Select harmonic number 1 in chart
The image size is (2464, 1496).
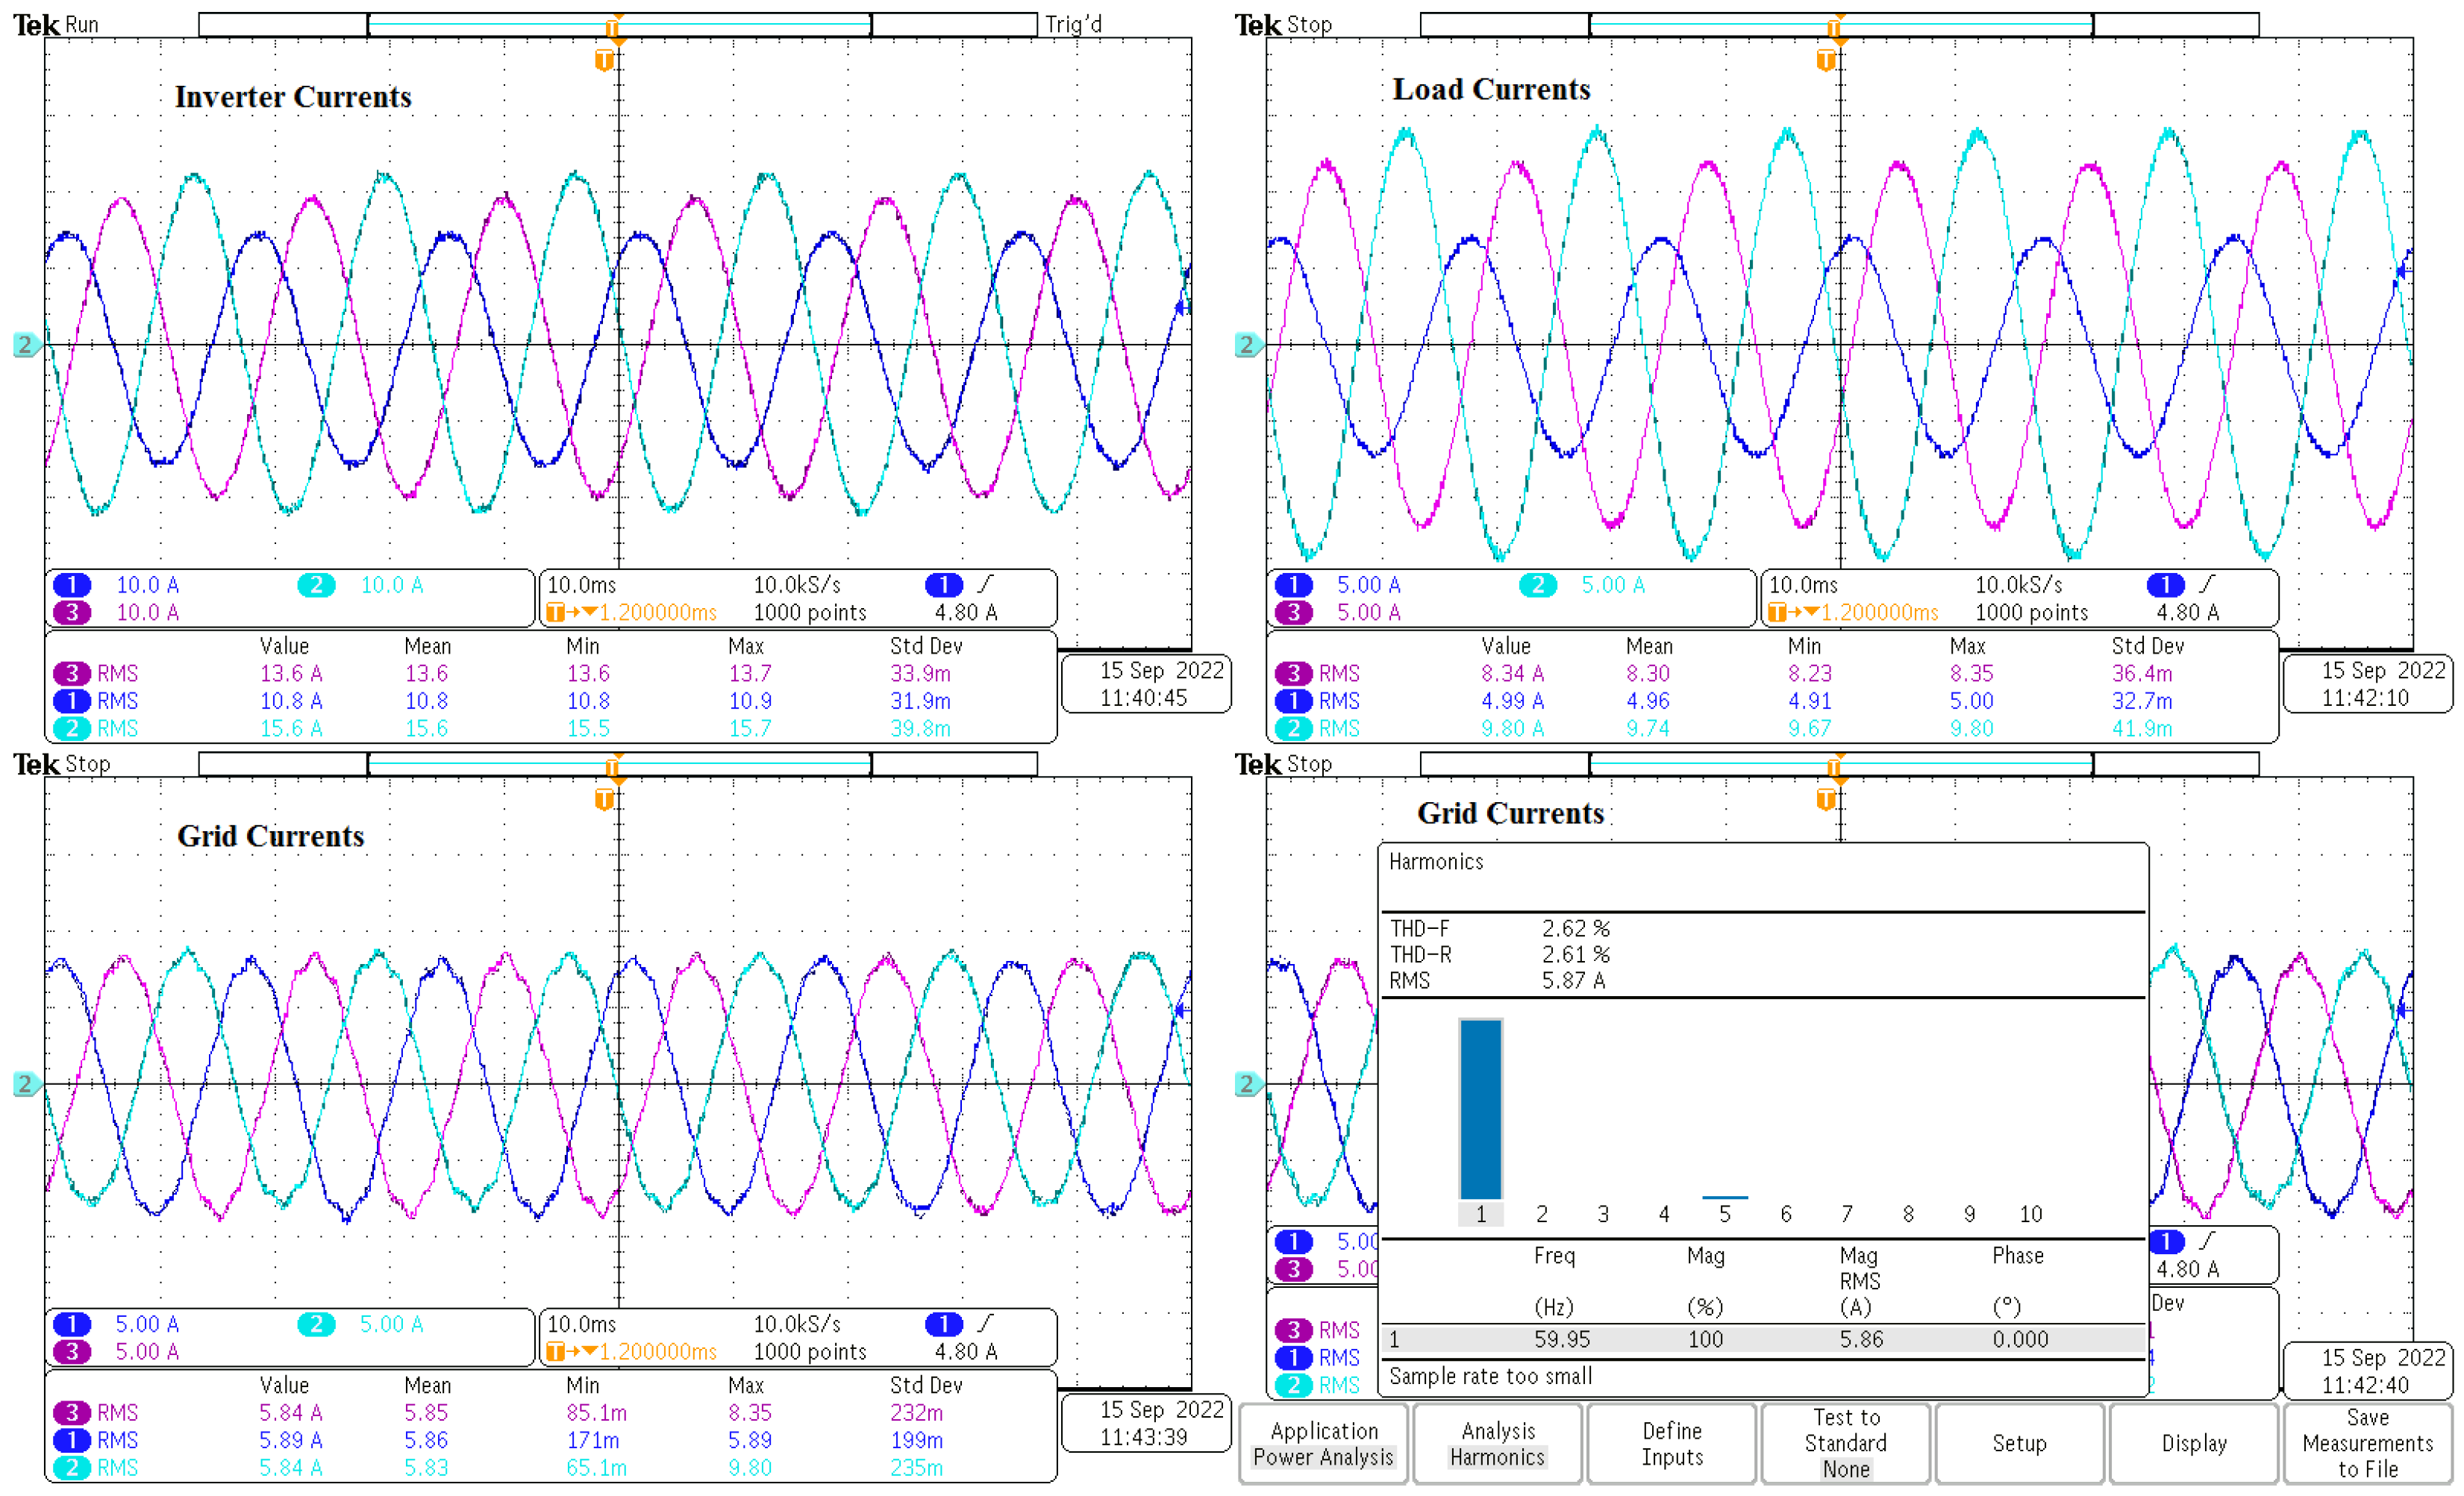(x=1481, y=1214)
